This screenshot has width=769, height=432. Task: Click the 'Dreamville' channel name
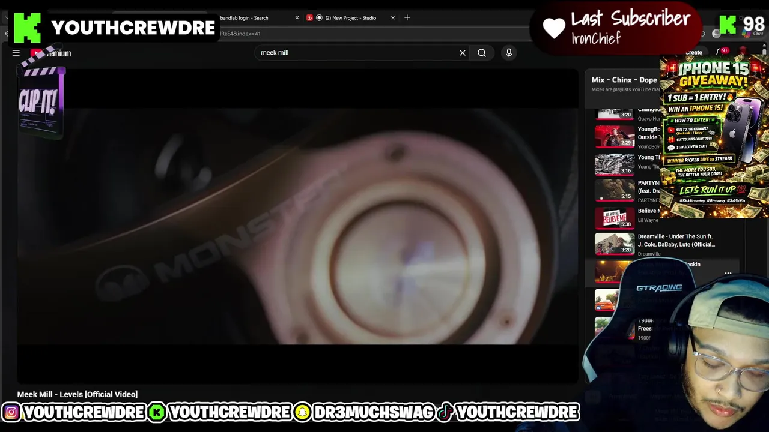coord(649,254)
